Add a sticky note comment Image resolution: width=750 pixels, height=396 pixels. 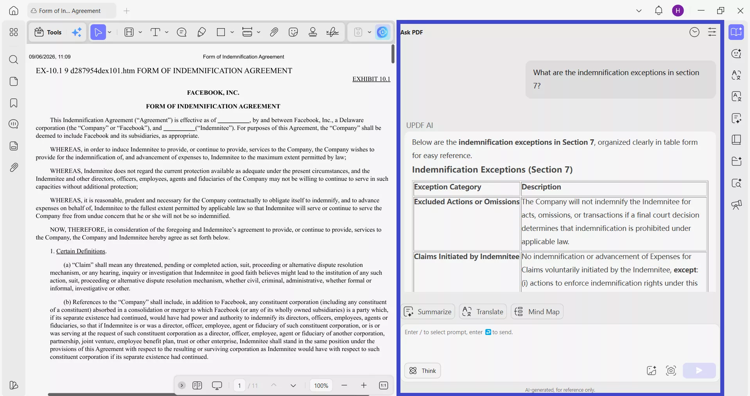pyautogui.click(x=182, y=32)
